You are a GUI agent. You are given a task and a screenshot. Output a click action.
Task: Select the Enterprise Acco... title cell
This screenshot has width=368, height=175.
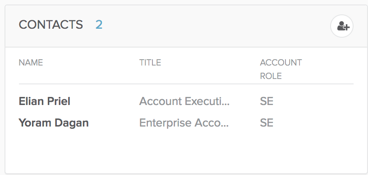click(184, 123)
